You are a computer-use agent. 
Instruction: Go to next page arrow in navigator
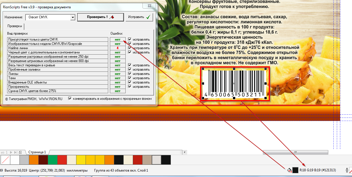point(11,152)
